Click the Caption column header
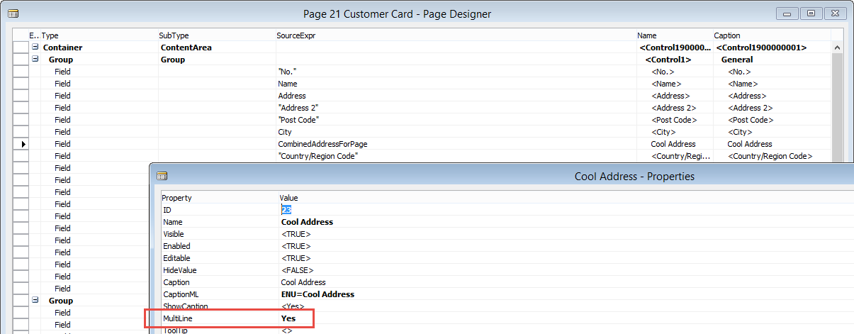Image resolution: width=854 pixels, height=334 pixels. 727,35
